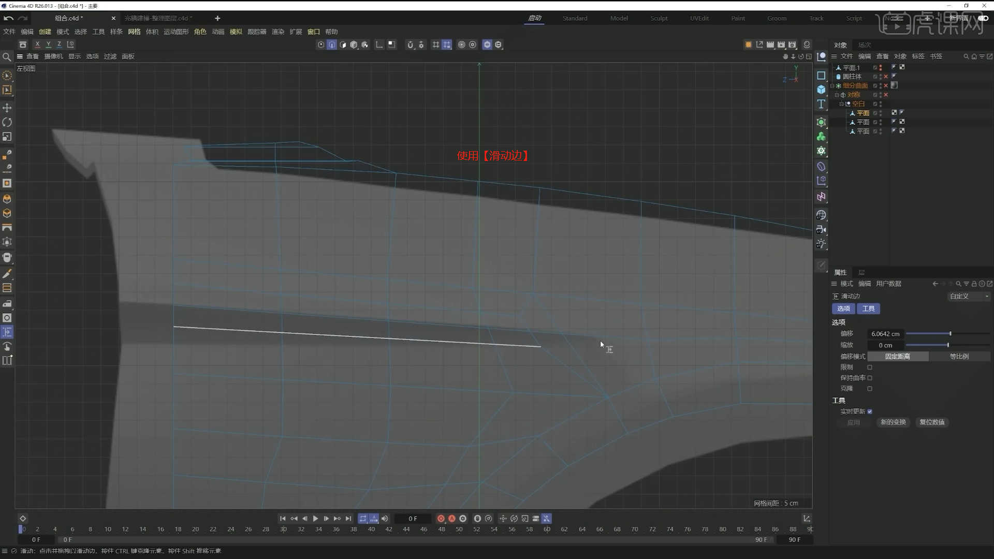994x559 pixels.
Task: Toggle the X axis lock icon
Action: pos(37,45)
